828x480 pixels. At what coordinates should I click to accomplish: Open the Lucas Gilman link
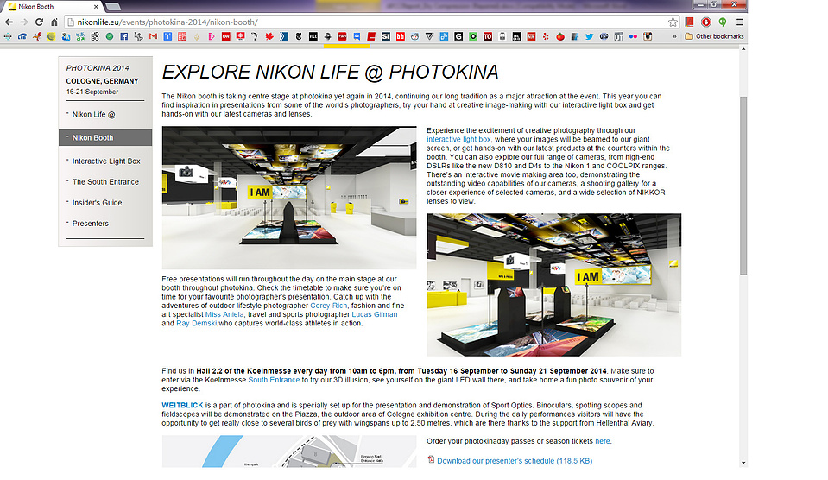pos(375,314)
